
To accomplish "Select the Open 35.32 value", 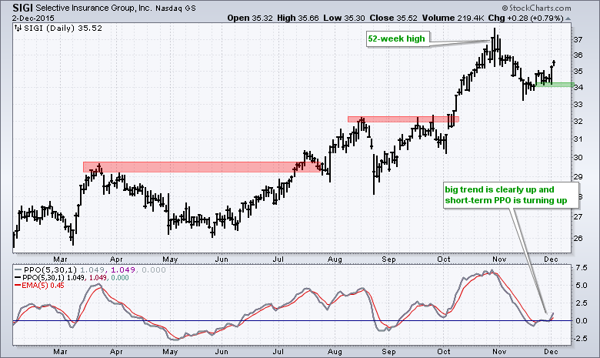I will tap(250, 18).
